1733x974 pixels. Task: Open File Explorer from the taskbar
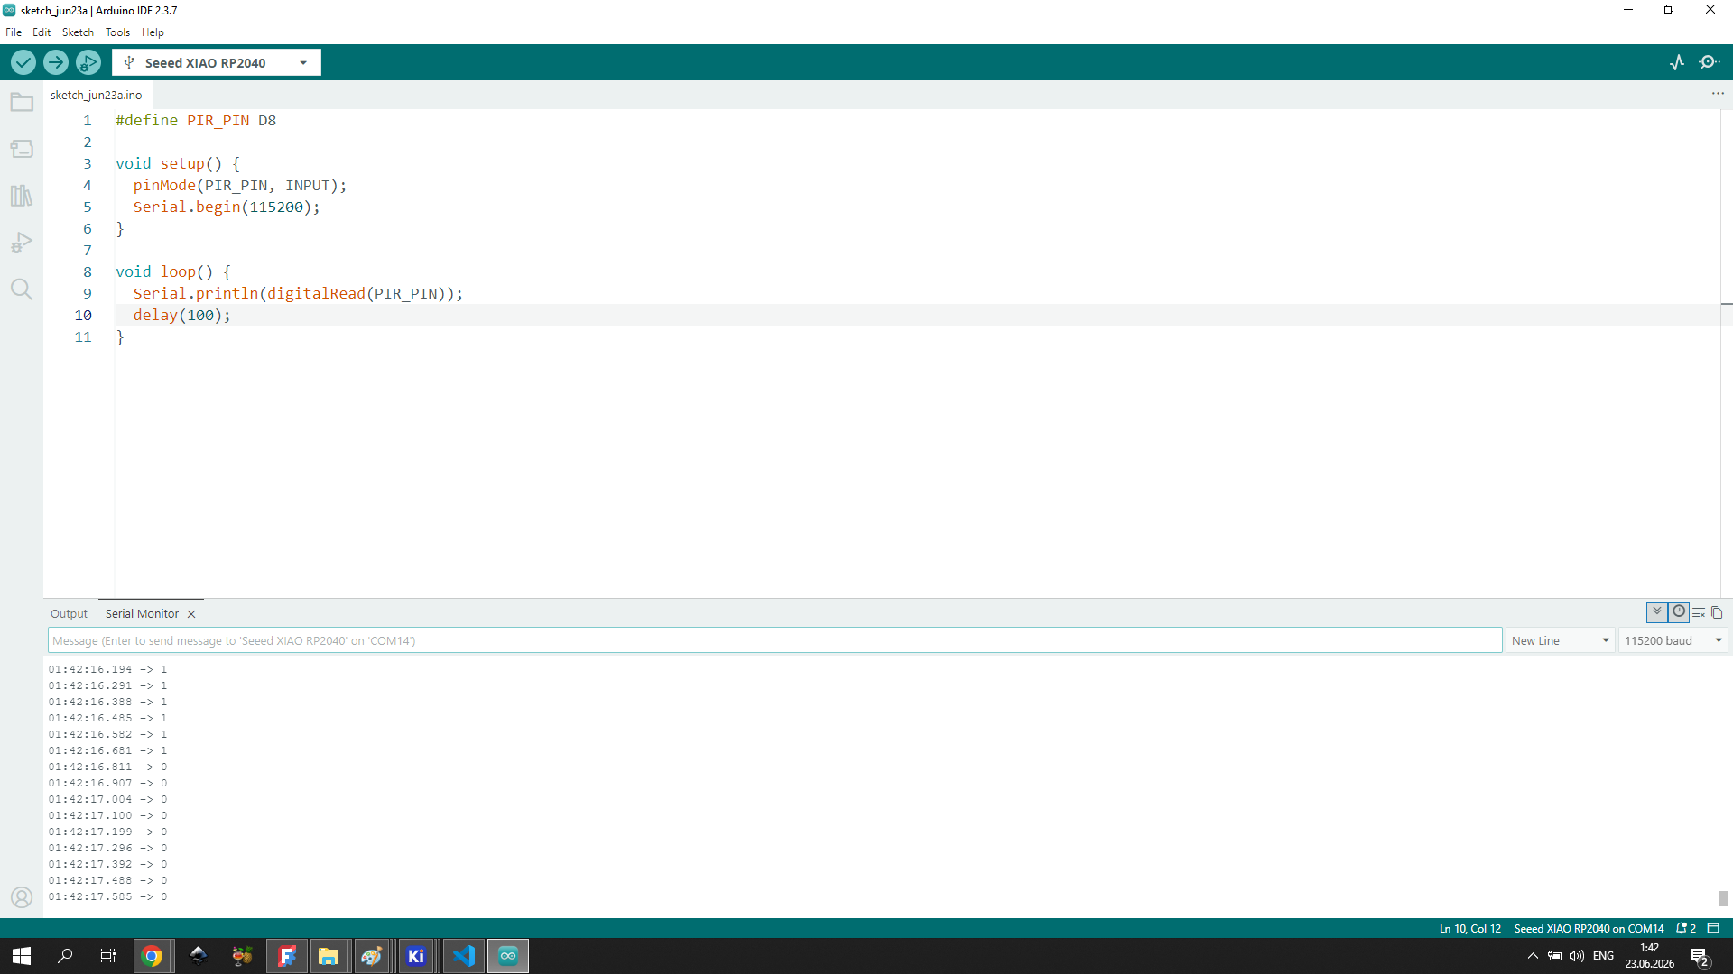(329, 956)
